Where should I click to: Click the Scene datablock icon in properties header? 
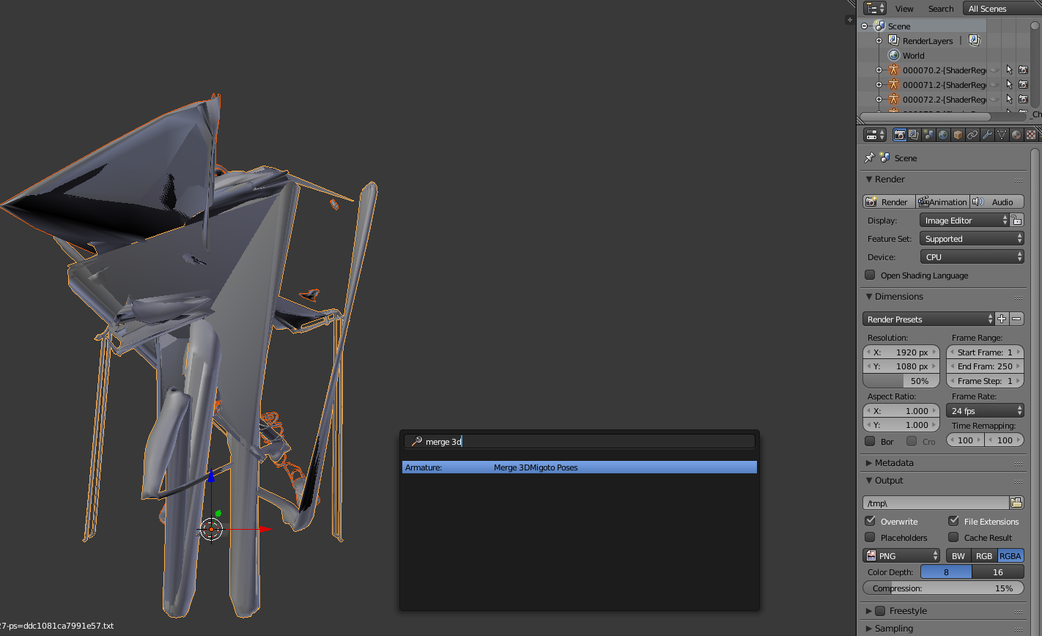[885, 158]
